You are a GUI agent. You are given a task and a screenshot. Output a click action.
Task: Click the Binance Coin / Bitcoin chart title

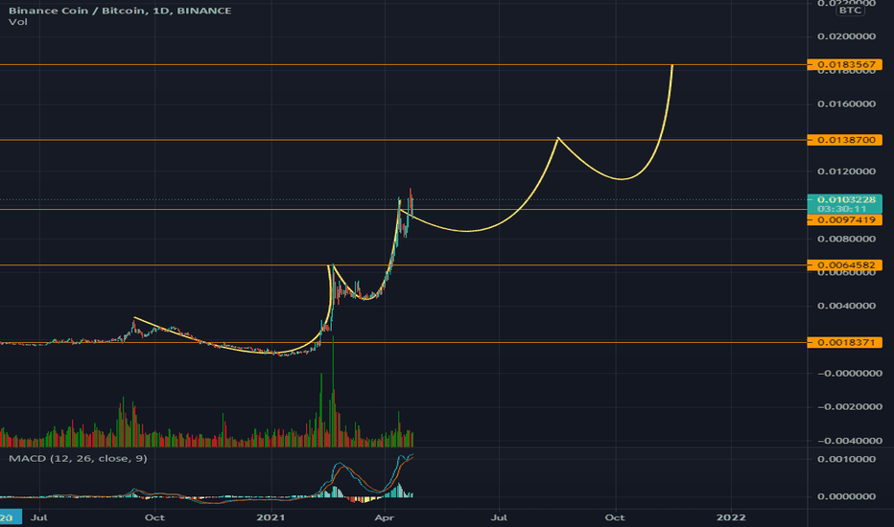120,11
